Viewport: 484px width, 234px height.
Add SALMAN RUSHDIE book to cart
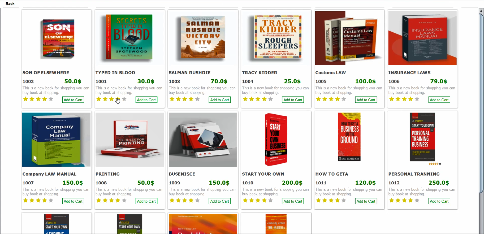tap(220, 100)
